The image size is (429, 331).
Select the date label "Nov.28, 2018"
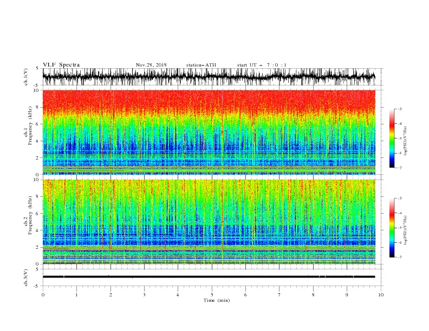[x=151, y=65]
